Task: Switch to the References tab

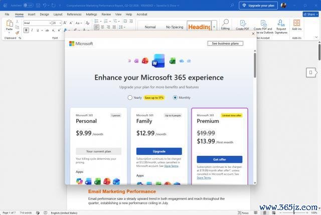Action: 74,15
